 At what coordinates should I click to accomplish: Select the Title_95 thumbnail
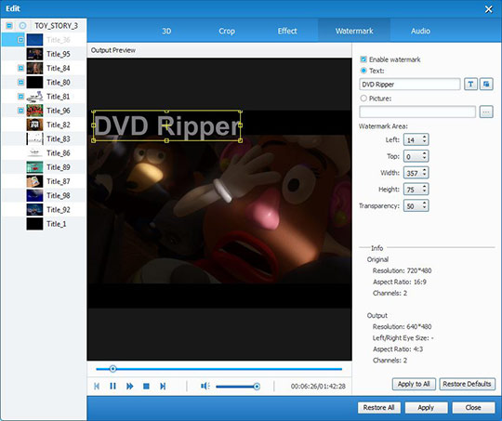pos(34,54)
